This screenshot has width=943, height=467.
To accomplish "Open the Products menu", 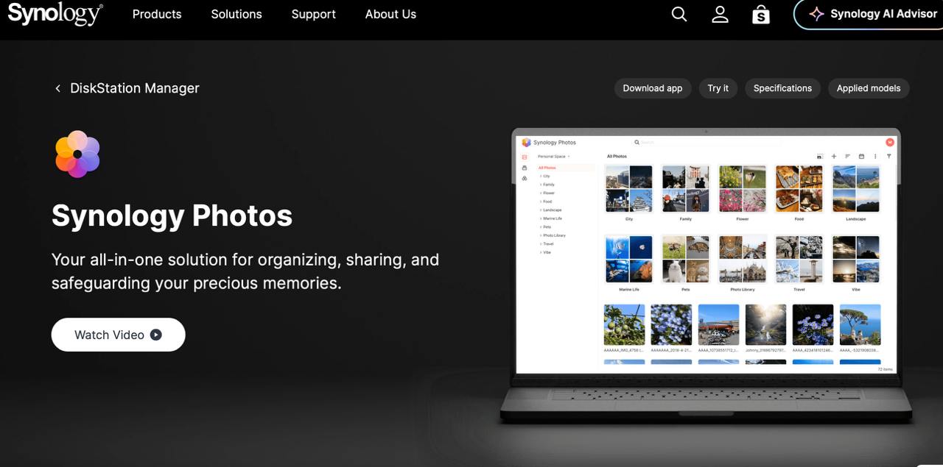I will coord(157,14).
